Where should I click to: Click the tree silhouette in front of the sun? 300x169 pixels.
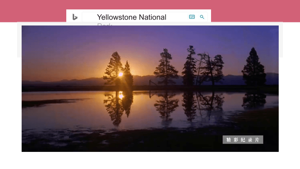tap(114, 69)
